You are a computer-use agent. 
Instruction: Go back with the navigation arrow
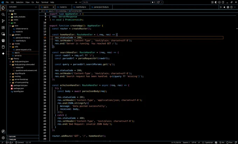pos(76,2)
